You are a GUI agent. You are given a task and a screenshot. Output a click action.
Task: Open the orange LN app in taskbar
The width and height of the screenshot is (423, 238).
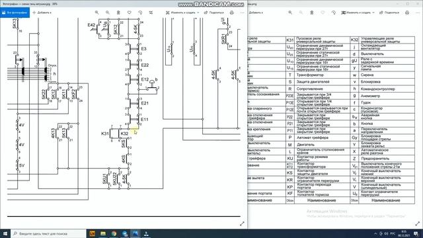click(x=93, y=233)
